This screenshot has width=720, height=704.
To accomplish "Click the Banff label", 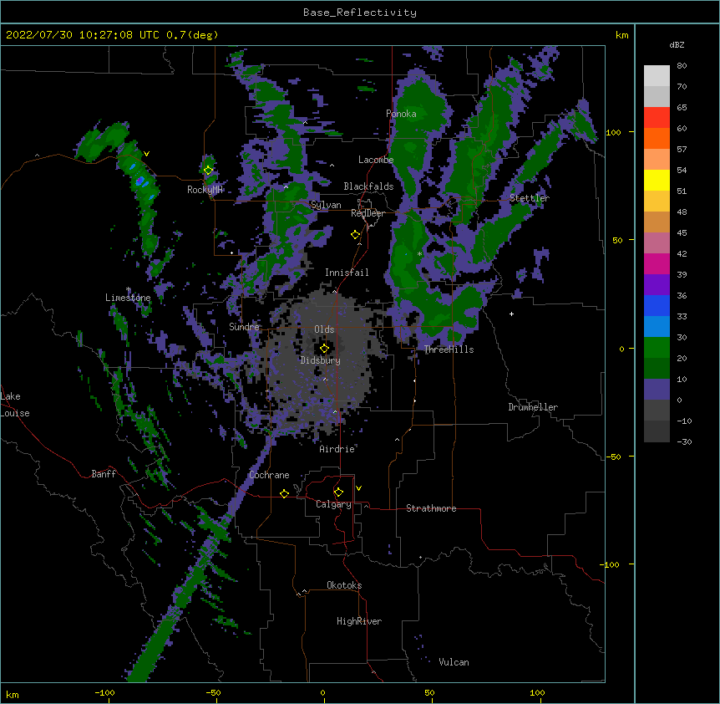I will point(104,474).
